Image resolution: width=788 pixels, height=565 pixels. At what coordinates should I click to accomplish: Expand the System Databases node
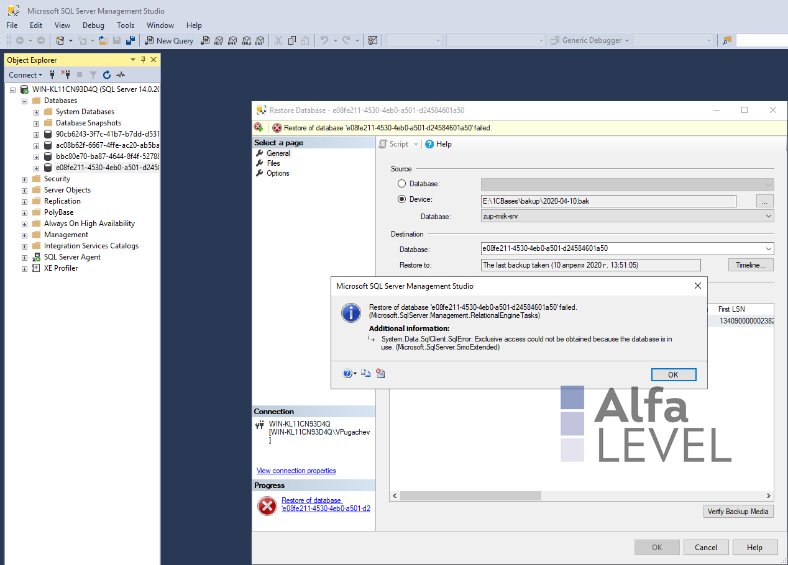pyautogui.click(x=36, y=112)
